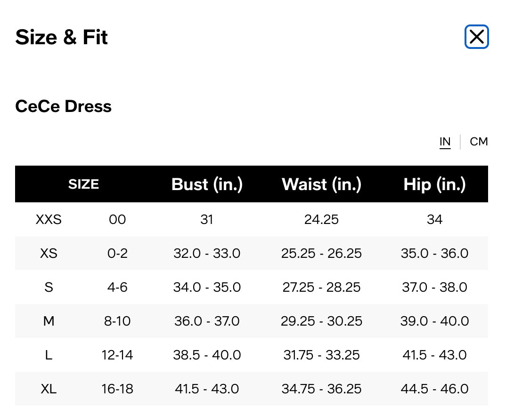Screen dimensions: 506x415
Task: Click the Hip (in.) column header
Action: (434, 184)
